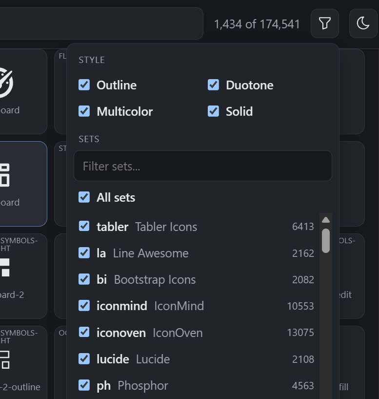
Task: Toggle the Solid style checkbox
Action: pos(213,111)
